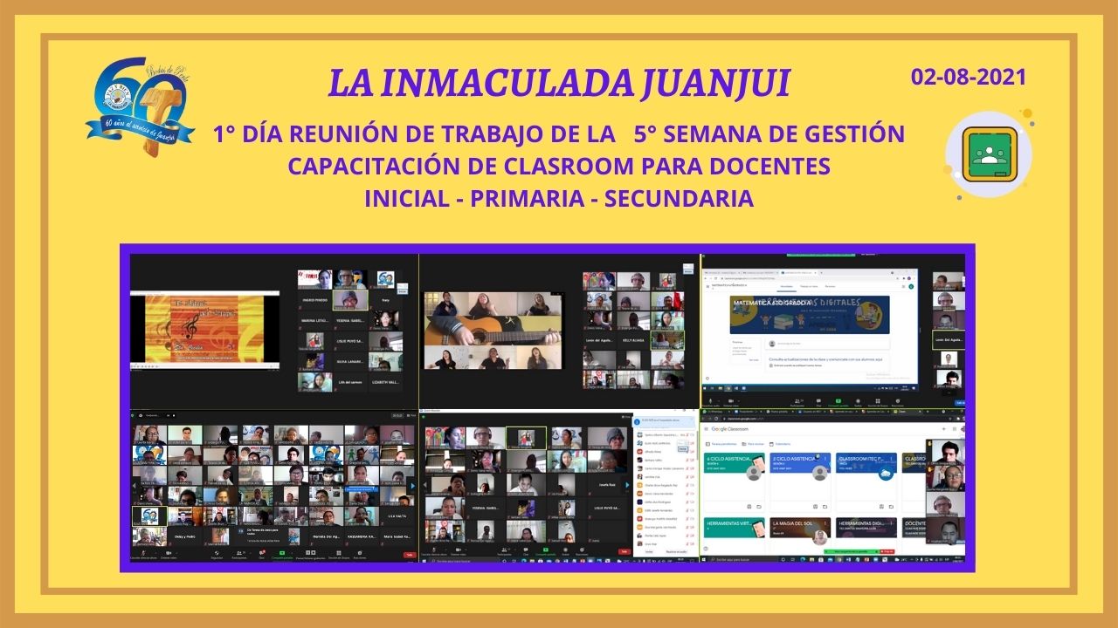Open Sesión de Grupos in Matematica Zoom toolbar

(x=878, y=401)
